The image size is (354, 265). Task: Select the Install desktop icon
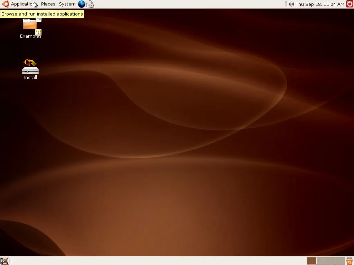pyautogui.click(x=30, y=67)
